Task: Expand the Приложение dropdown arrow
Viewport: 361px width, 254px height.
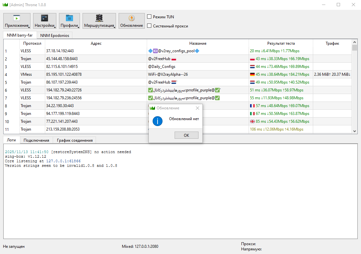Action: point(29,27)
